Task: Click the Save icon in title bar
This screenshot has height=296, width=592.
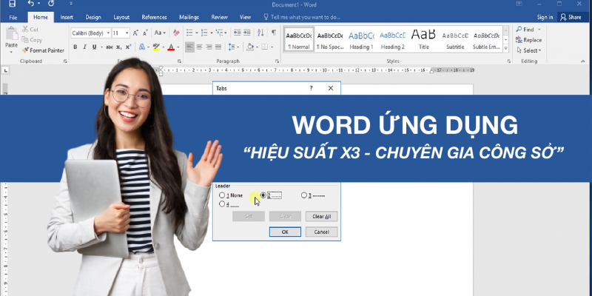Action: tap(12, 4)
